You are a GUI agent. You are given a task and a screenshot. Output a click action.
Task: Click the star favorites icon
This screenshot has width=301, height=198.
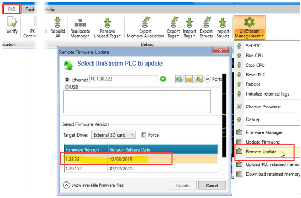pos(189,79)
